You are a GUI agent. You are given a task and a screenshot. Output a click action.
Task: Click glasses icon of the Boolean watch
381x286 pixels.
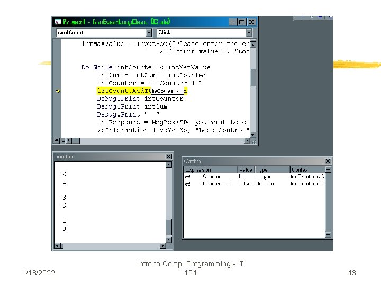point(188,184)
